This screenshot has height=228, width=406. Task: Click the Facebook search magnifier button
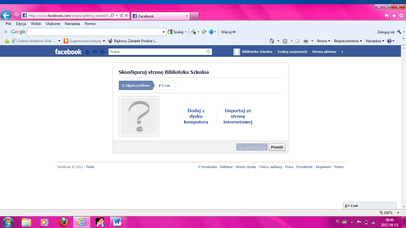[209, 52]
